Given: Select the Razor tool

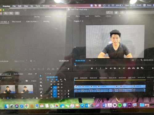Looking at the screenshot, I should [x=41, y=86].
